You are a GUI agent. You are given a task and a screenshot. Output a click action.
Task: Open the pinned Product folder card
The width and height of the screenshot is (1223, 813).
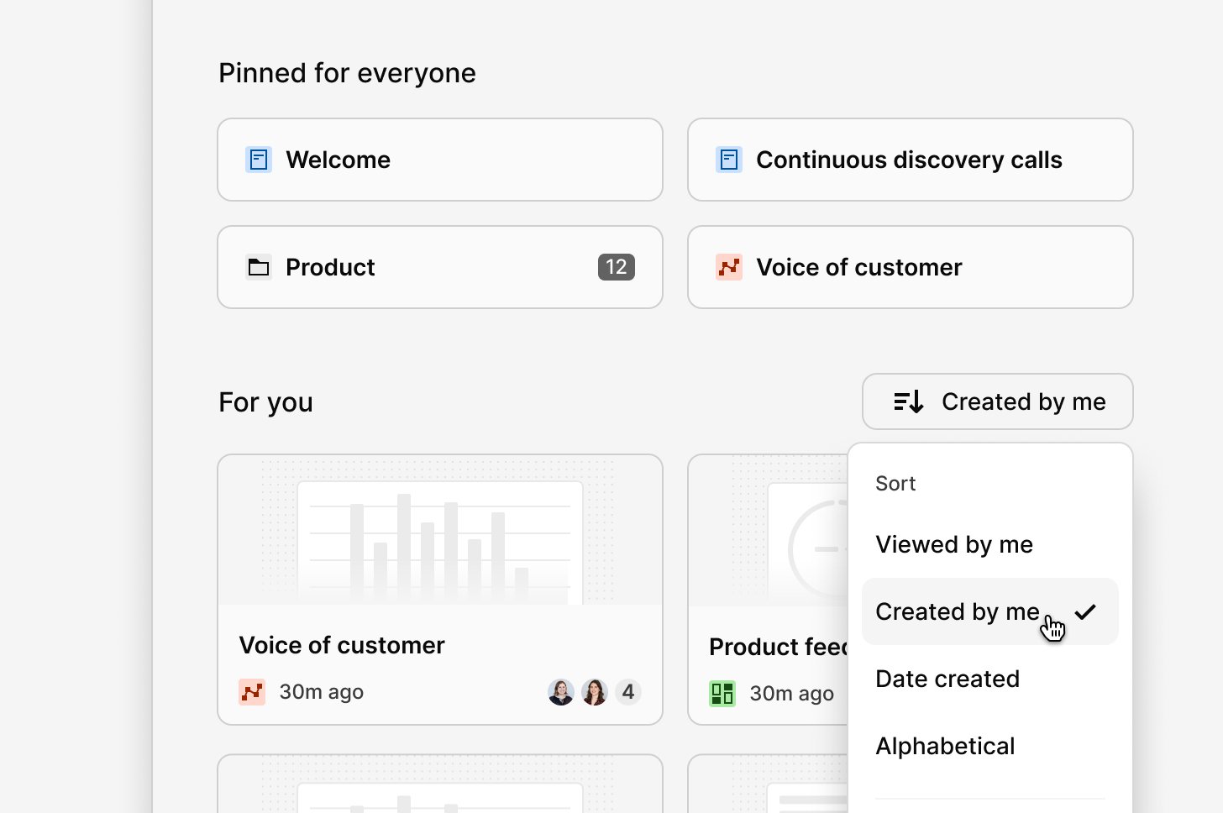[x=440, y=267]
